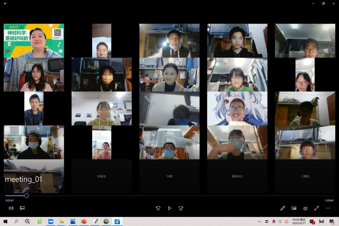This screenshot has height=226, width=339.
Task: Toggle the 中 input method indicator
Action: pos(280,221)
